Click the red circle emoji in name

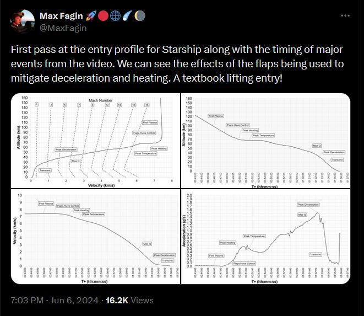coord(100,15)
